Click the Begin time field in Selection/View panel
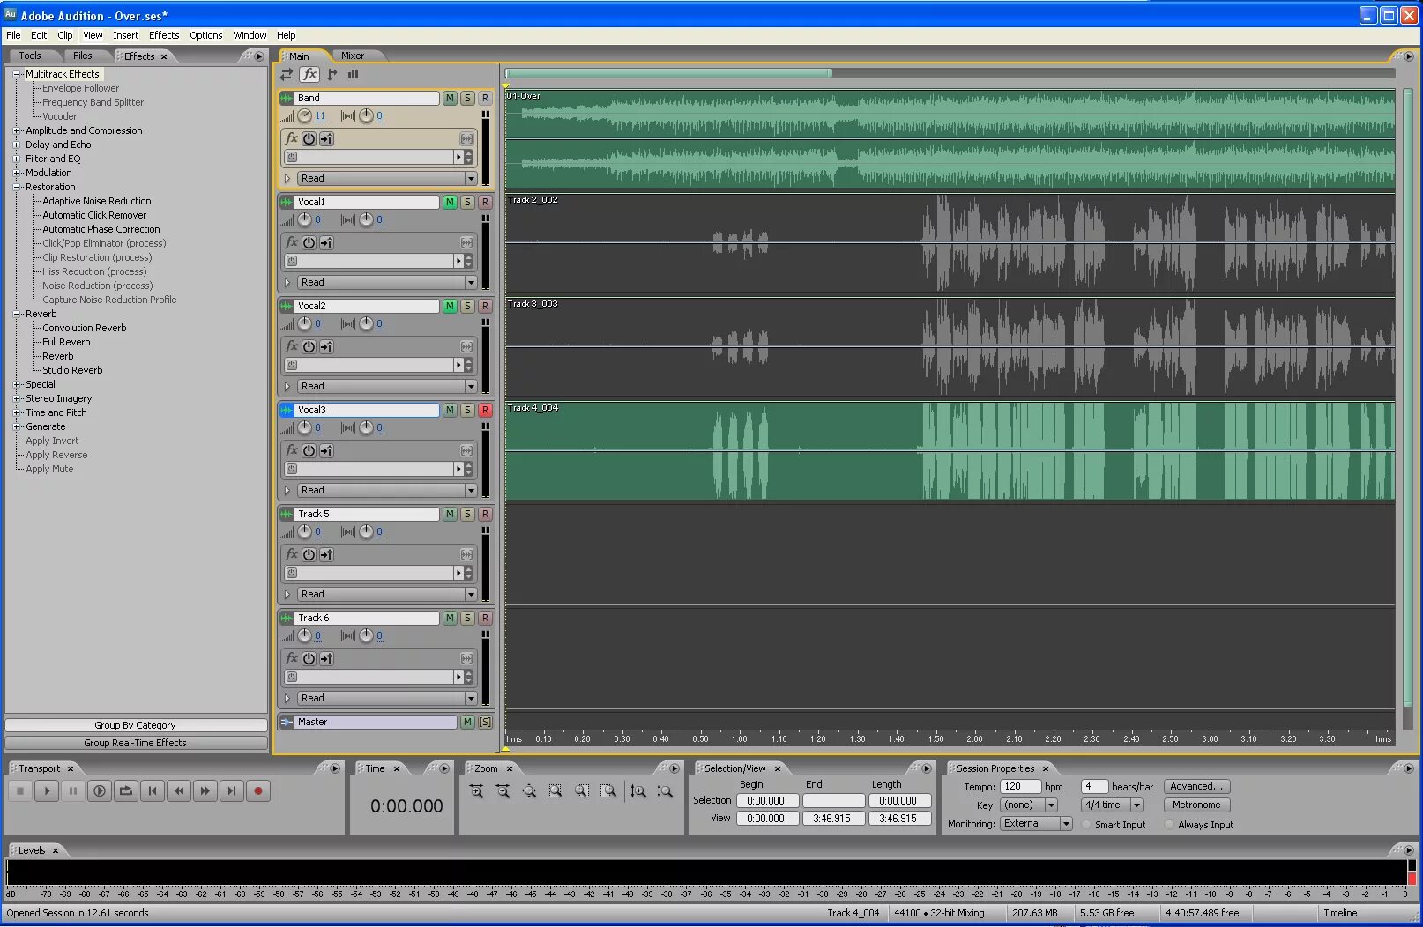This screenshot has height=927, width=1423. (x=766, y=800)
